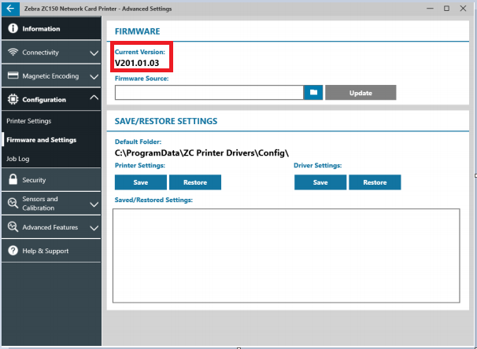
Task: Click the back arrow icon in title bar
Action: coord(8,8)
